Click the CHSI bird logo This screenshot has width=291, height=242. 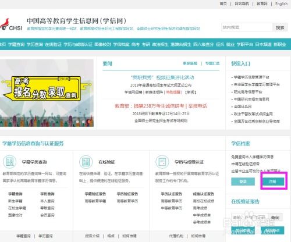[x=11, y=25]
